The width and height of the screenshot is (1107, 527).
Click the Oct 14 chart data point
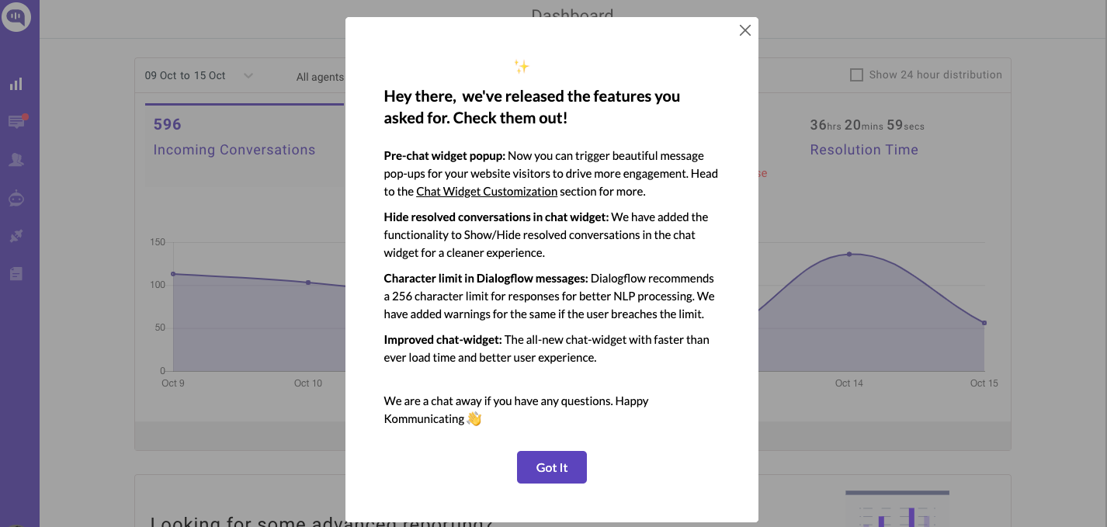pyautogui.click(x=848, y=255)
